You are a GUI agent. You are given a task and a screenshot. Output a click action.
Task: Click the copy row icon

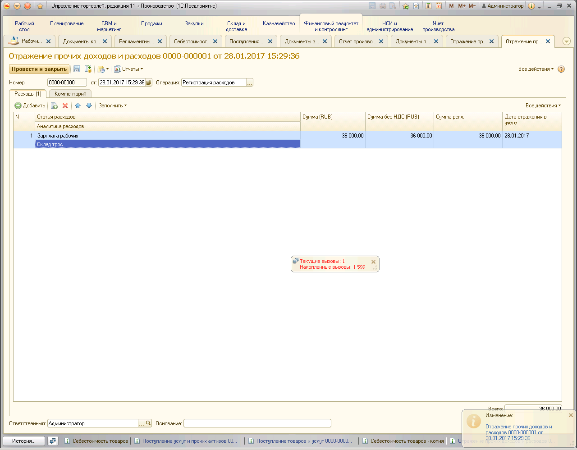[x=54, y=106]
